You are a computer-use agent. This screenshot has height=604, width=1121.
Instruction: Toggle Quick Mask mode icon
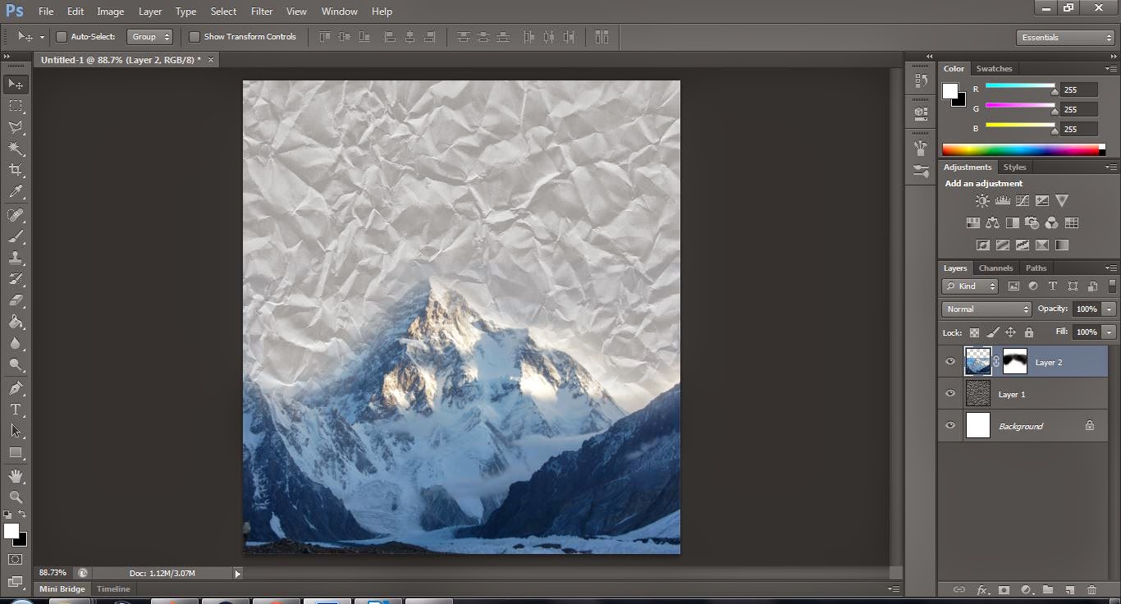pyautogui.click(x=16, y=559)
